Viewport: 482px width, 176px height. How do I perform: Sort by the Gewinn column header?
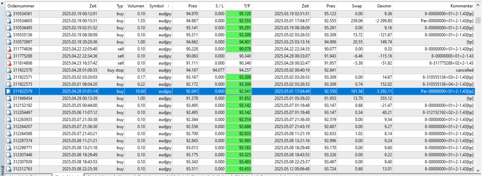point(379,6)
